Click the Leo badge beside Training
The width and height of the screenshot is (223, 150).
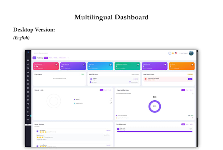(x=34, y=58)
